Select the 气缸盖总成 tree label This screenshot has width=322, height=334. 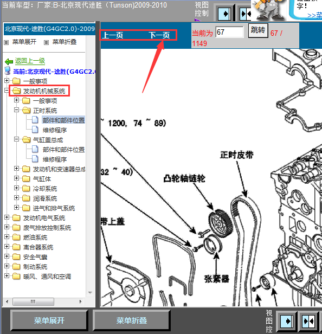tap(48, 140)
